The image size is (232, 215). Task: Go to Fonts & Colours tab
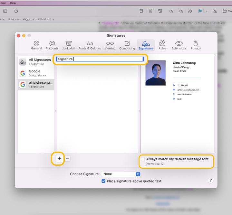click(x=90, y=45)
